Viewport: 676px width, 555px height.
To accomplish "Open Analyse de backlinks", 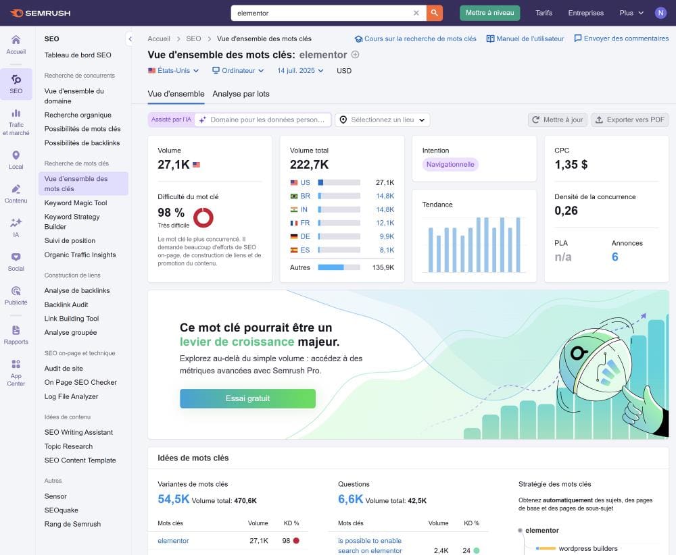I will (77, 290).
